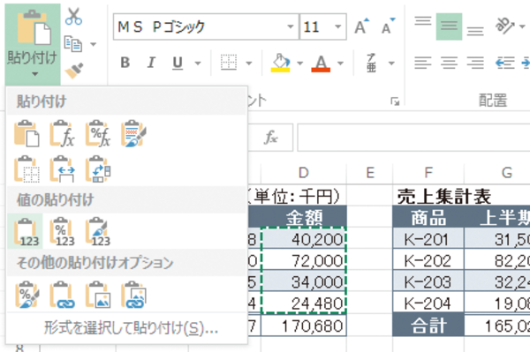Apply the red font color A

[321, 64]
